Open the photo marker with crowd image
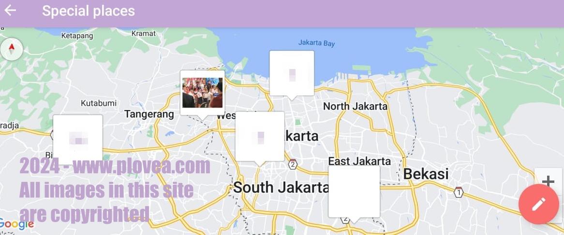Image resolution: width=564 pixels, height=235 pixels. click(203, 93)
